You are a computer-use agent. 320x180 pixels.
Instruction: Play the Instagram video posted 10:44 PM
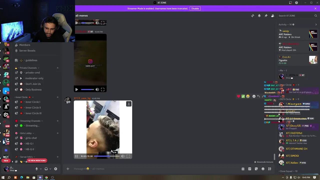76,89
